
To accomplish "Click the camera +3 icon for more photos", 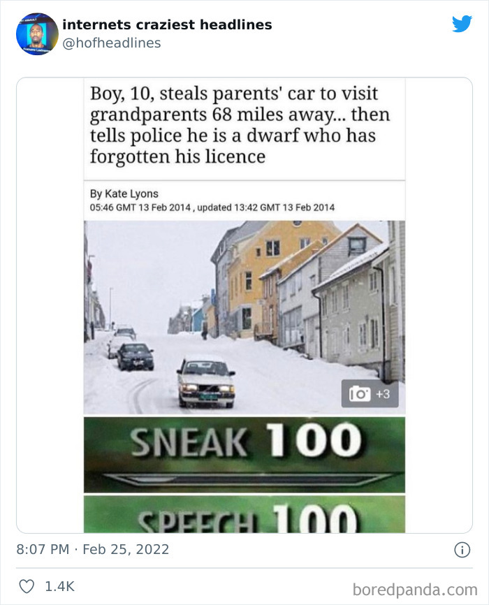I will pyautogui.click(x=369, y=392).
